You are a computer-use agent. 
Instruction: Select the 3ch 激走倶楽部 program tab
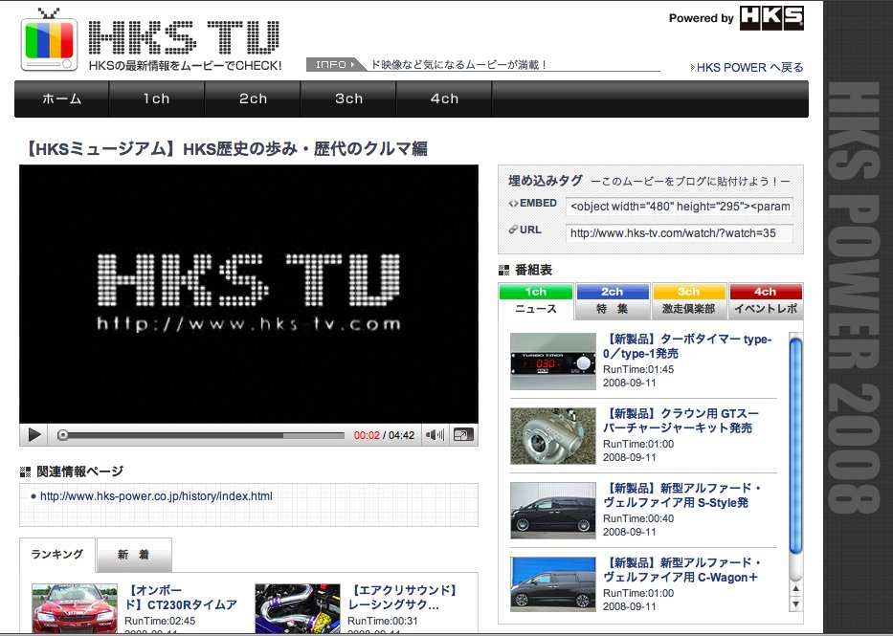pos(688,300)
